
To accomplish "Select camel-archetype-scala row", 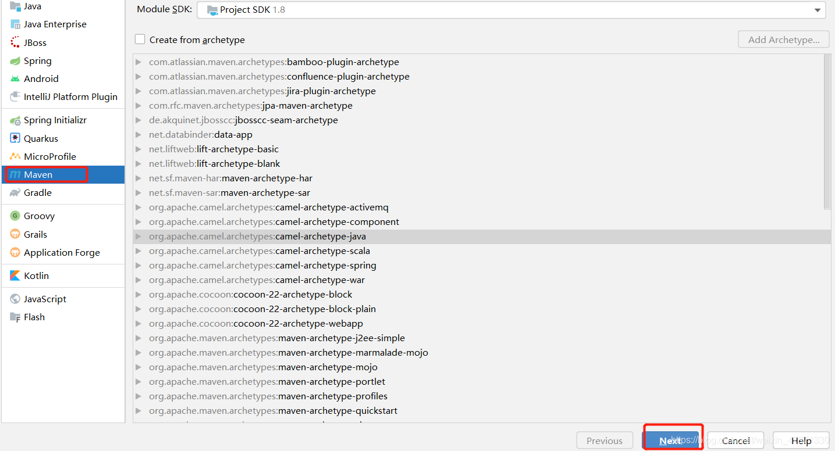I will click(x=482, y=251).
